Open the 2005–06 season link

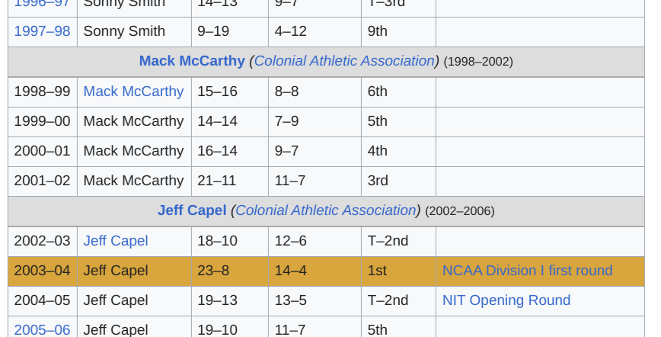click(x=42, y=329)
